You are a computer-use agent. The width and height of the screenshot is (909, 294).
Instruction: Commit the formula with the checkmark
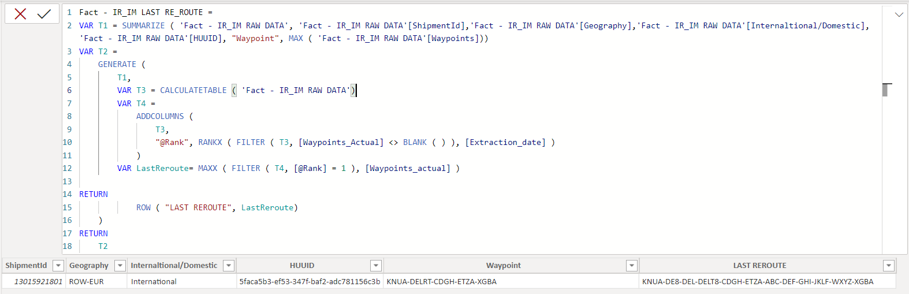pyautogui.click(x=44, y=14)
